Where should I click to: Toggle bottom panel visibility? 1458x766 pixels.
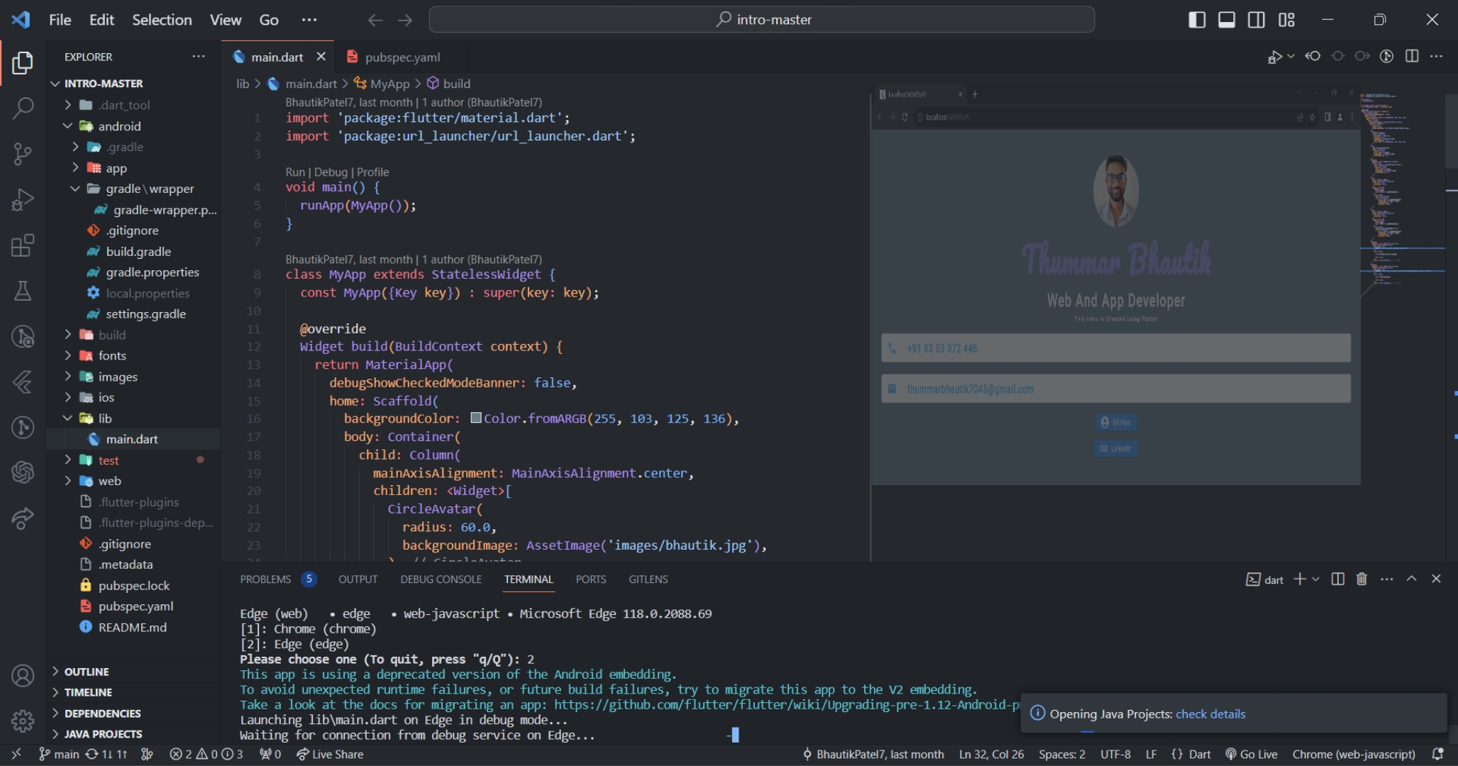coord(1227,20)
